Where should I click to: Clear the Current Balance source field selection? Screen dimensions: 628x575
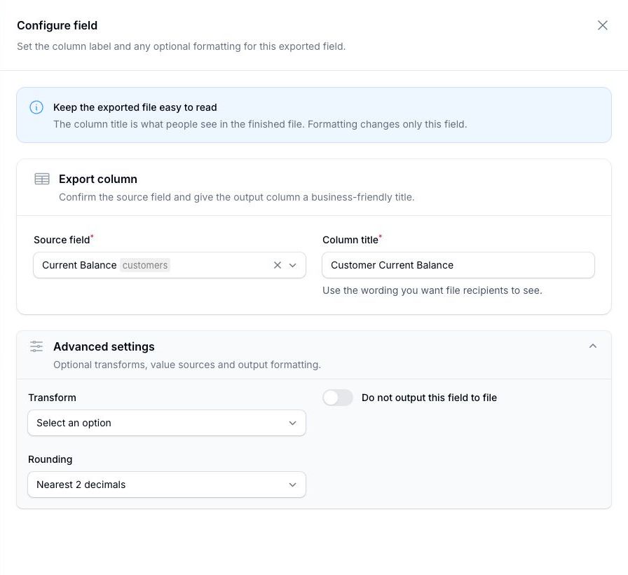click(277, 265)
